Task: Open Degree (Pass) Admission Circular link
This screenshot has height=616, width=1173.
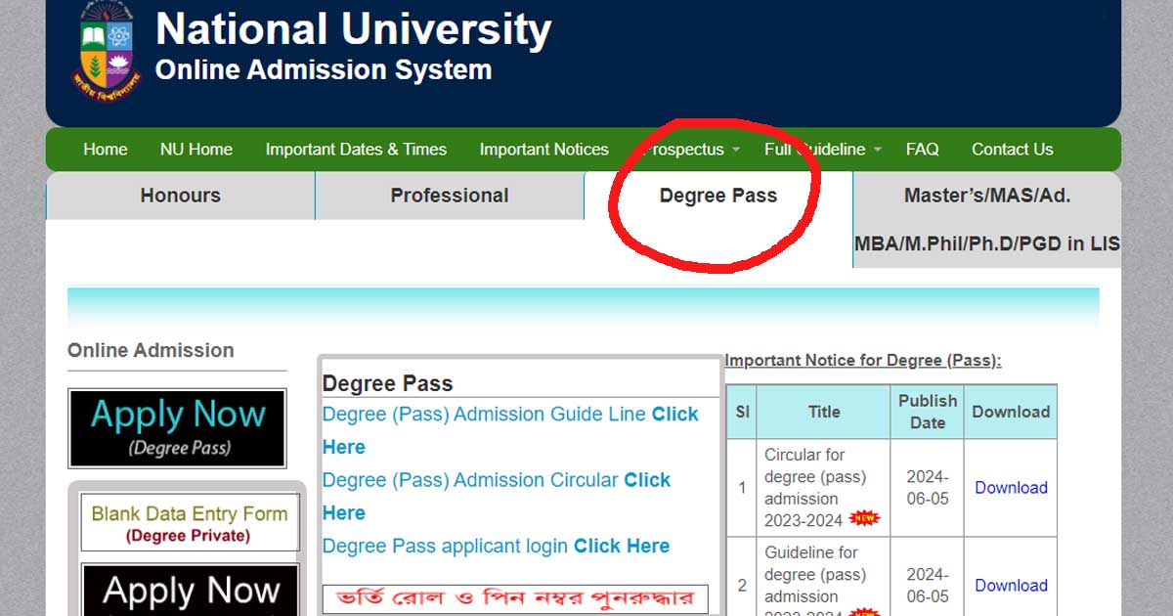Action: [x=497, y=496]
